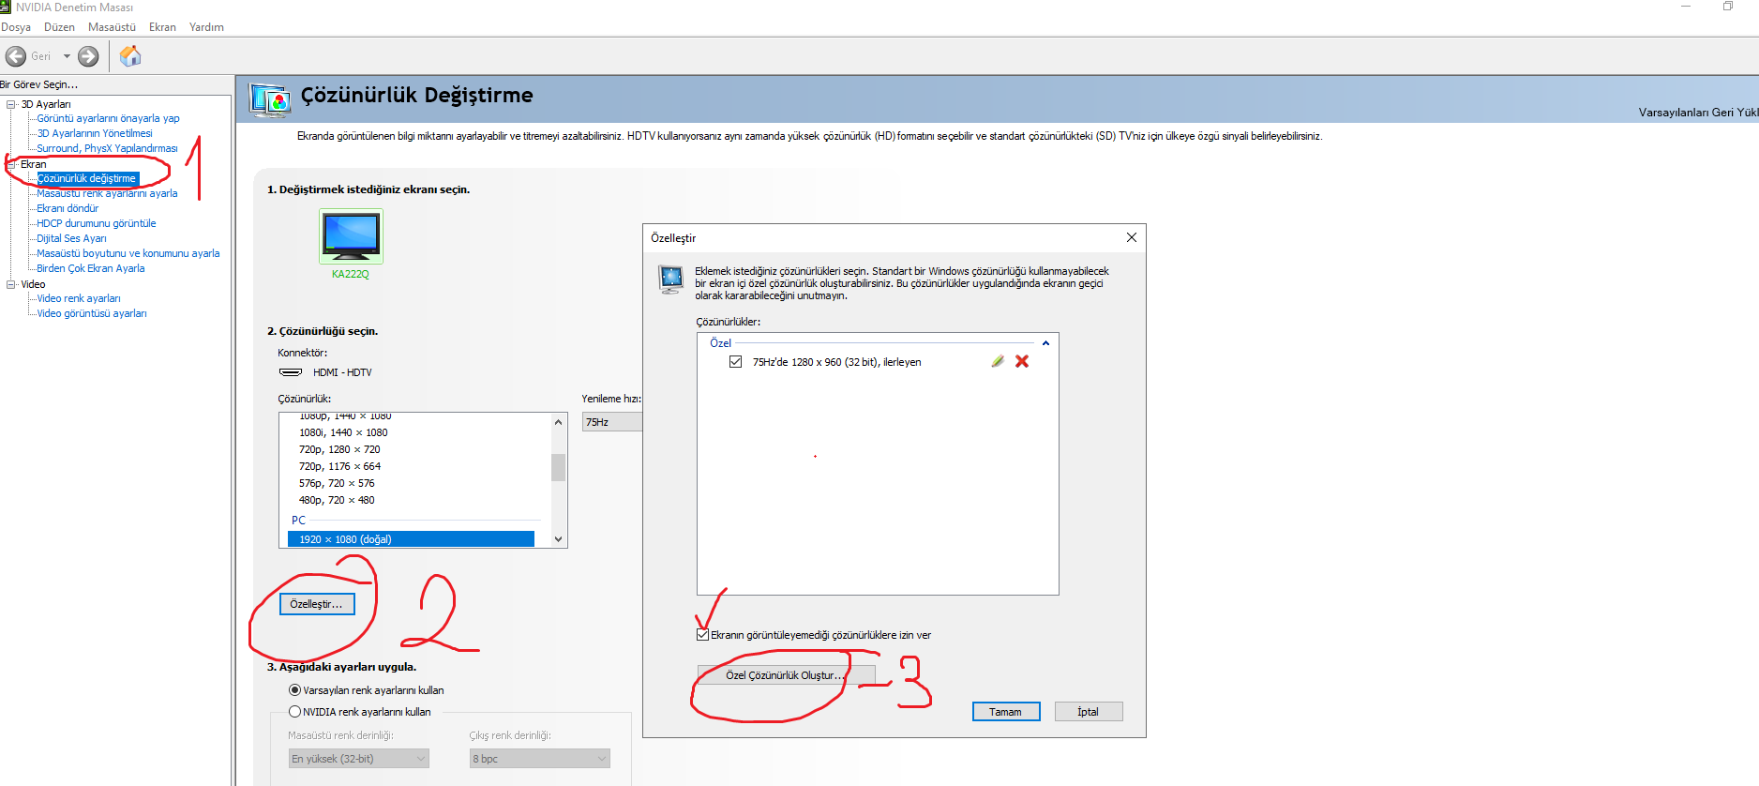Click the Çözünürlük Değiştirme header icon
1759x786 pixels.
click(269, 99)
